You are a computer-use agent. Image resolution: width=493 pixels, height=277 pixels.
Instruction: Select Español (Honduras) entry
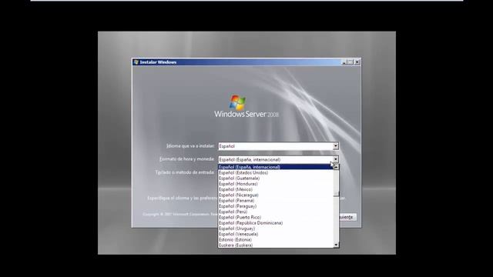coord(276,184)
